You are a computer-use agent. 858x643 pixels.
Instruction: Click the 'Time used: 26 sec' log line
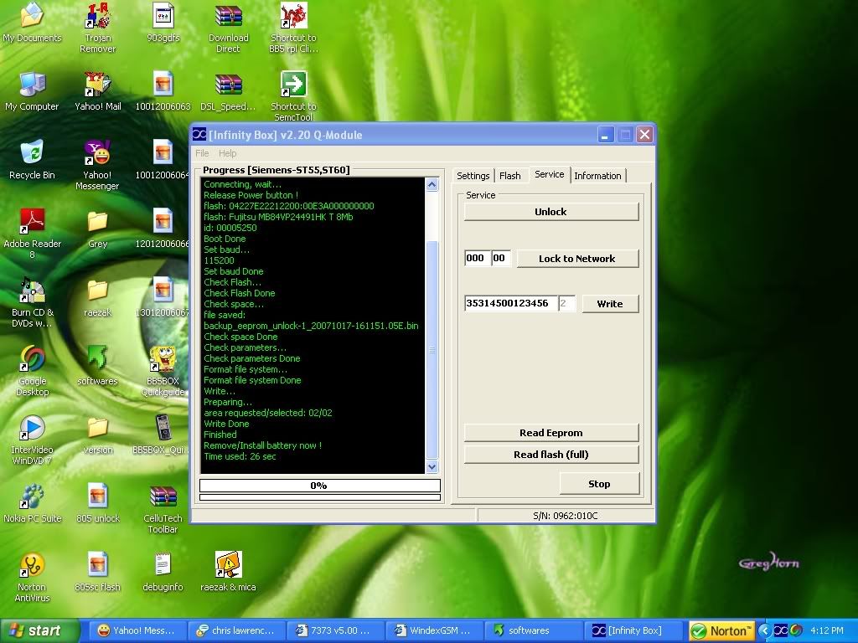coord(240,456)
